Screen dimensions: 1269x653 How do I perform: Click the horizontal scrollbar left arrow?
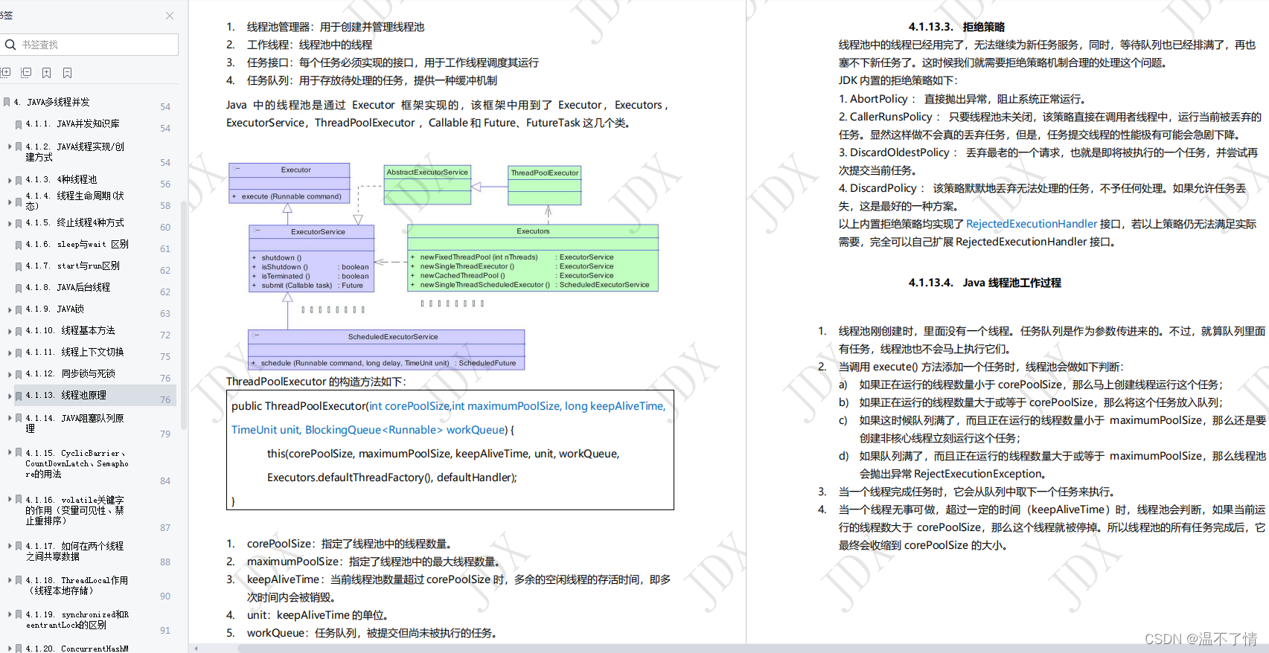[x=196, y=649]
